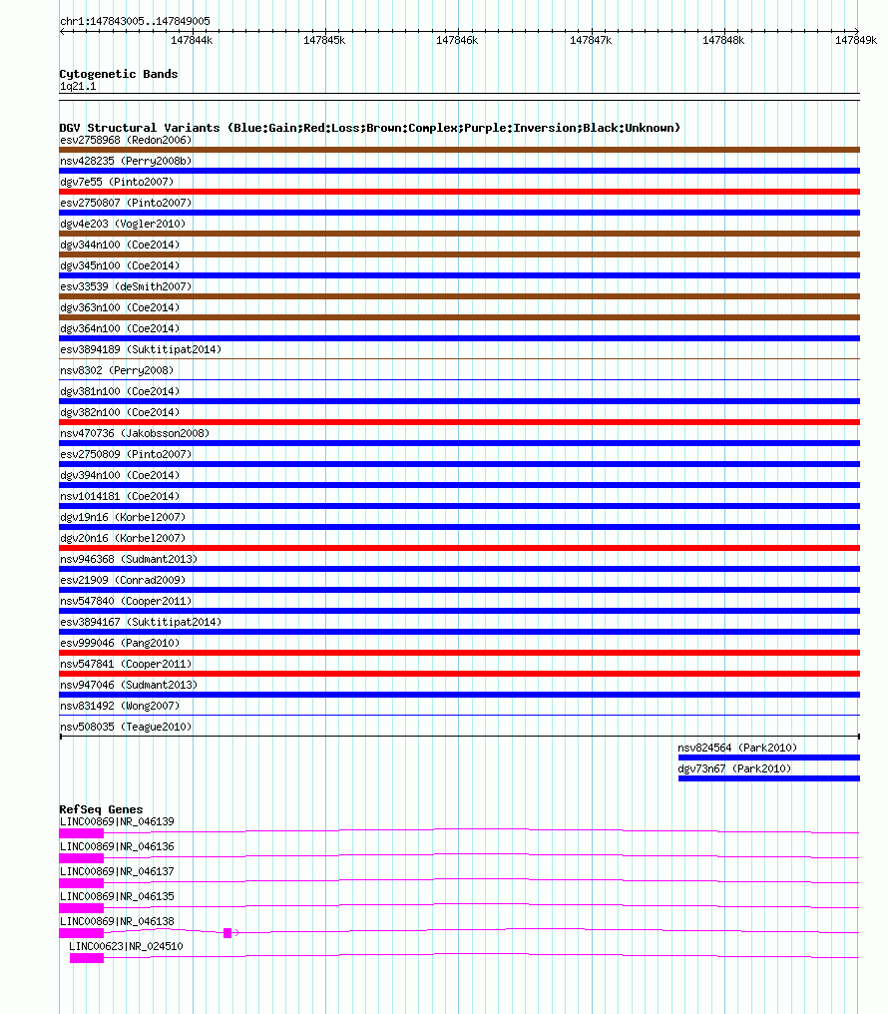Click esv21909 (Conrad2009) label
Screen dimensions: 888x1014
123,580
